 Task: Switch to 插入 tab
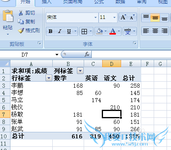point(47,2)
